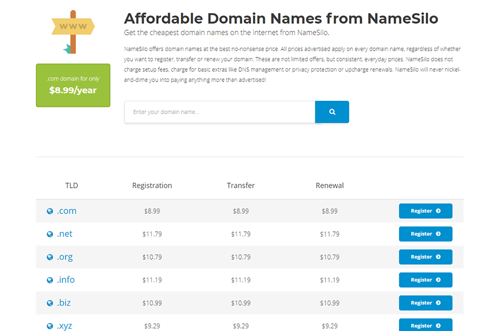Open the .biz TLD link

tap(64, 303)
